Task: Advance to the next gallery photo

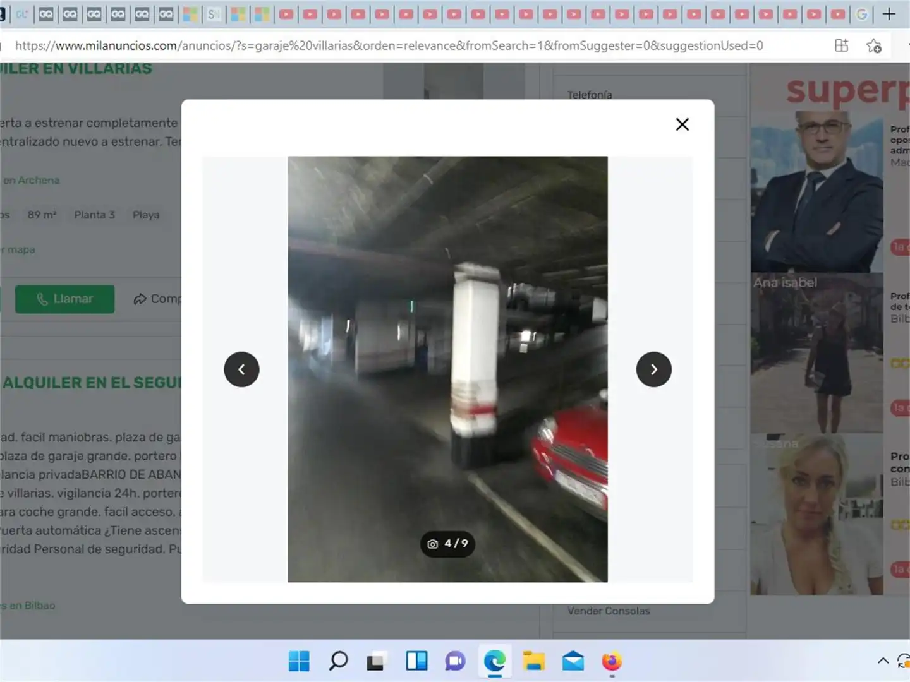Action: pyautogui.click(x=654, y=369)
